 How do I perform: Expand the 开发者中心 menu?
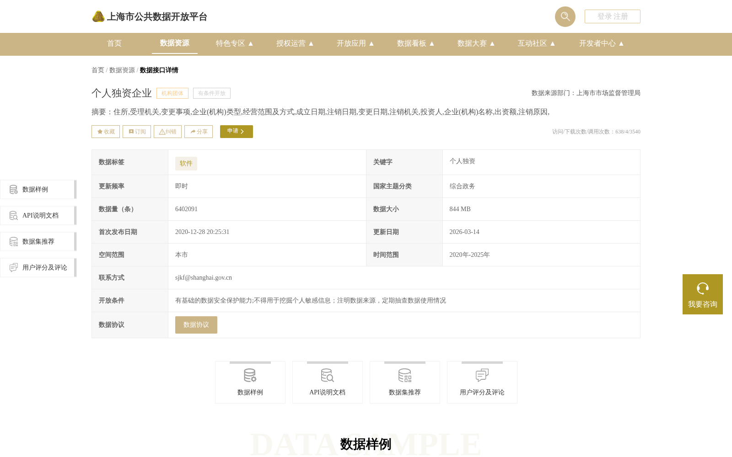[x=602, y=43]
